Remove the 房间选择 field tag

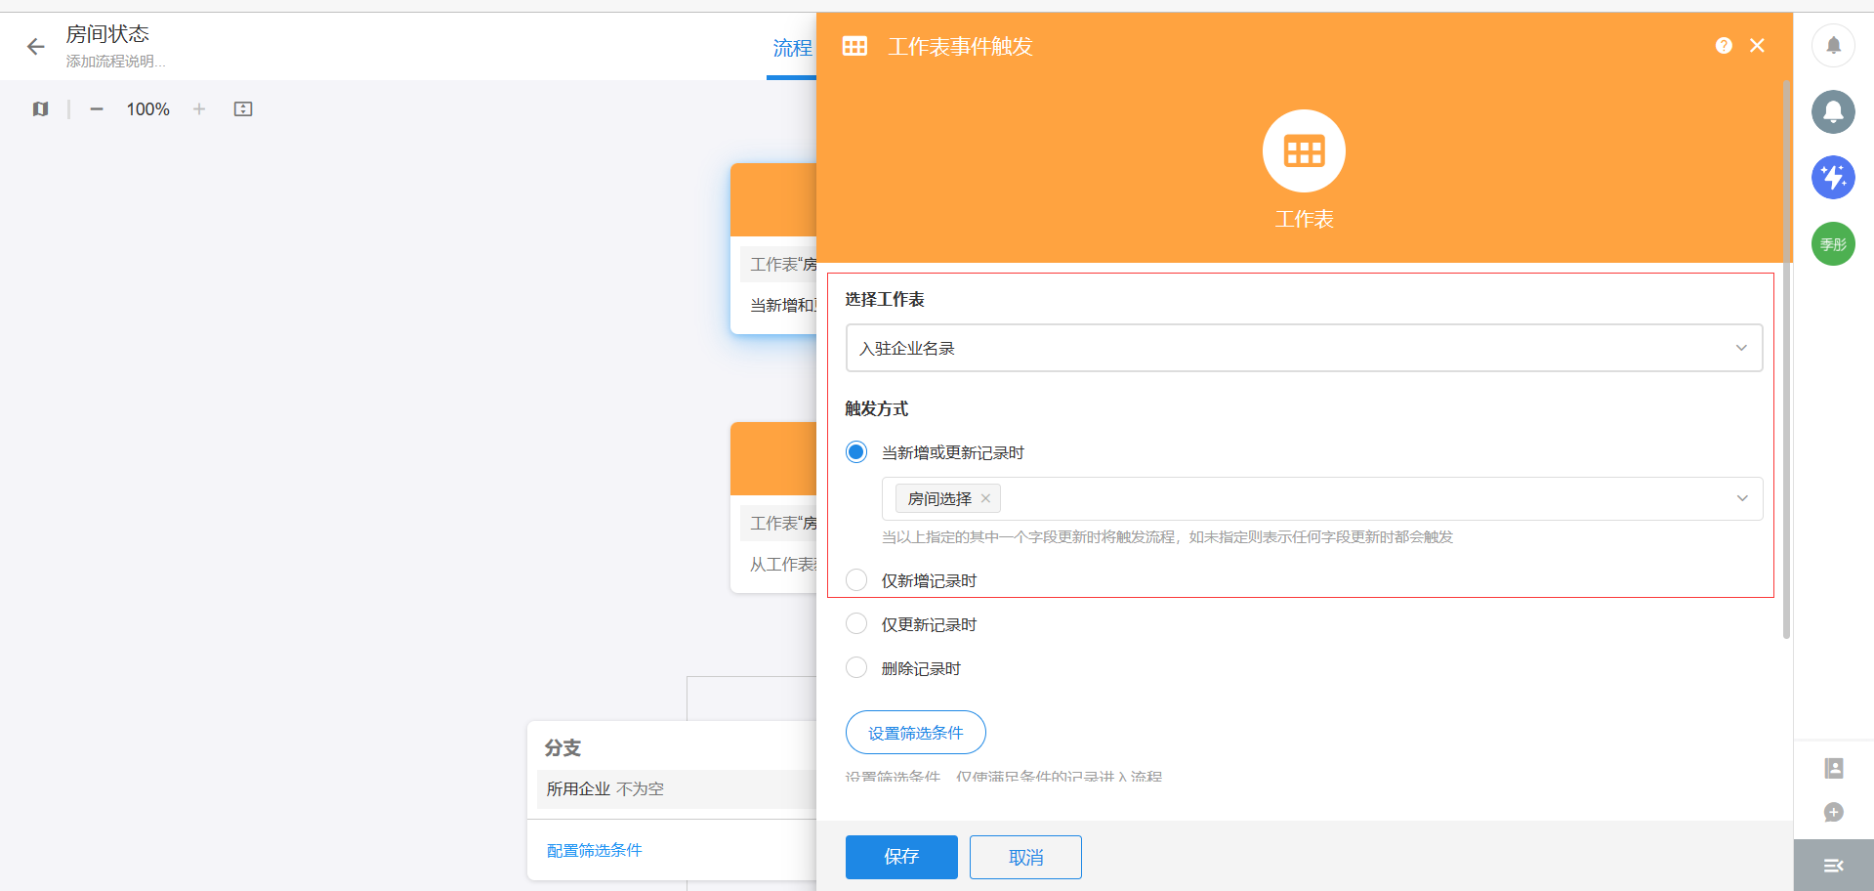coord(985,499)
